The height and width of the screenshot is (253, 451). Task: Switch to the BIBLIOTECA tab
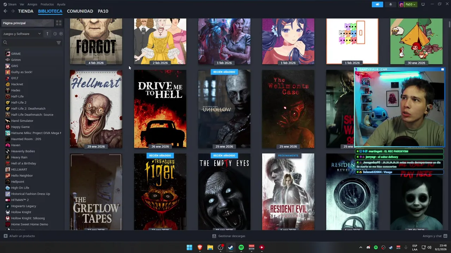pyautogui.click(x=50, y=11)
